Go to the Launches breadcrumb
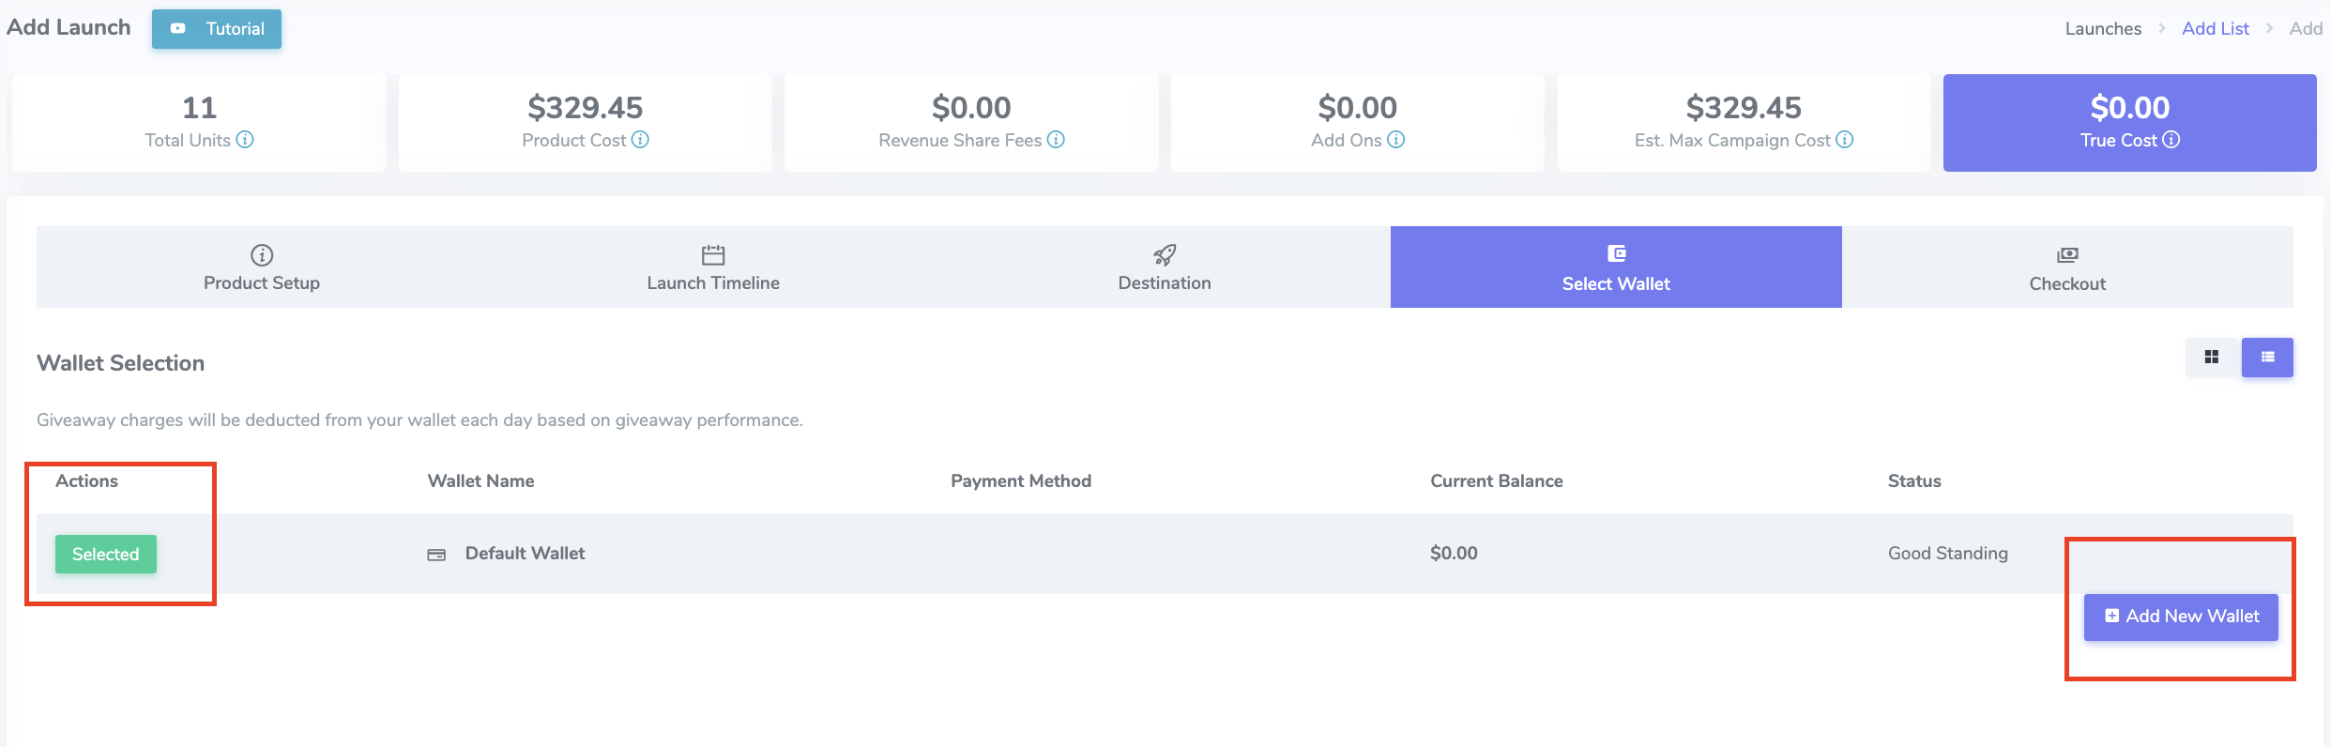This screenshot has width=2331, height=747. point(2103,29)
